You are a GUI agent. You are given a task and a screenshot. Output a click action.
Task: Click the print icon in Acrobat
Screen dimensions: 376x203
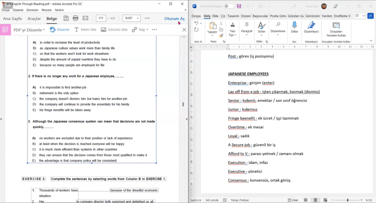[76, 18]
